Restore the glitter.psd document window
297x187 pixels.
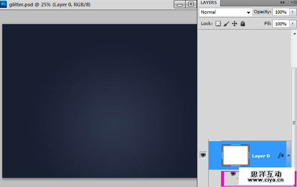[191, 4]
